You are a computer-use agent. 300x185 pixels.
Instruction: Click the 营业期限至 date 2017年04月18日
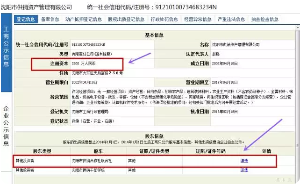pyautogui.click(x=225, y=83)
